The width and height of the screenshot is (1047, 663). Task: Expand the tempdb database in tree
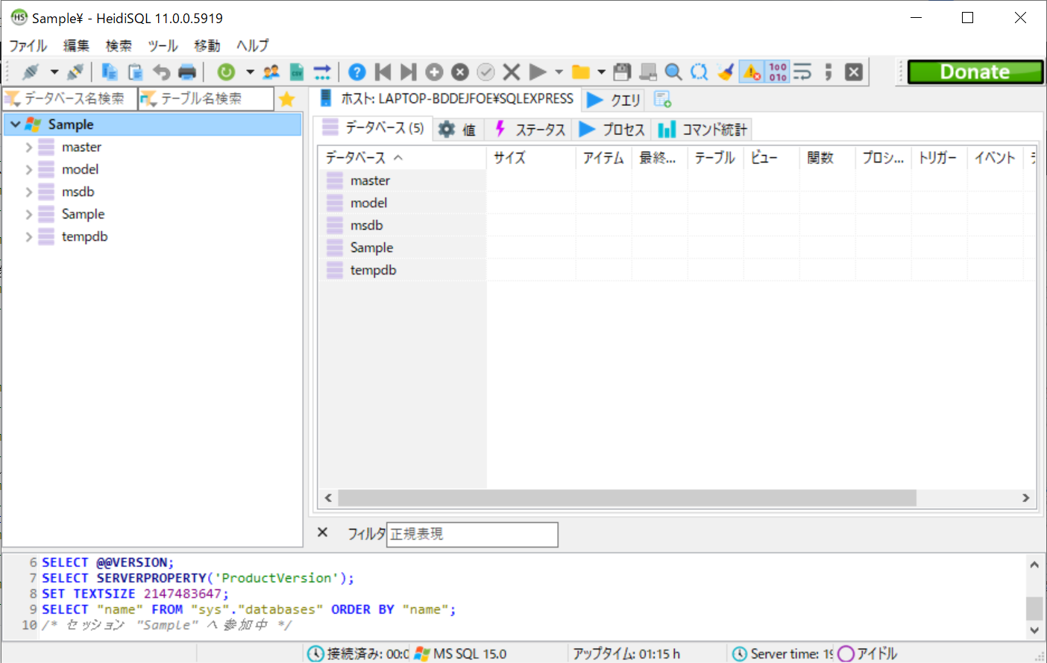29,236
